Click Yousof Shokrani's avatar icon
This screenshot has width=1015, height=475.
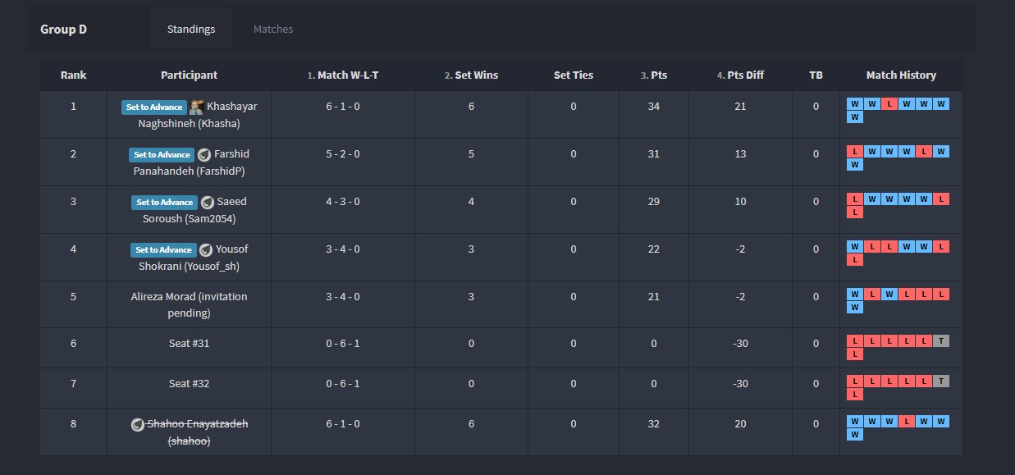[x=206, y=250]
